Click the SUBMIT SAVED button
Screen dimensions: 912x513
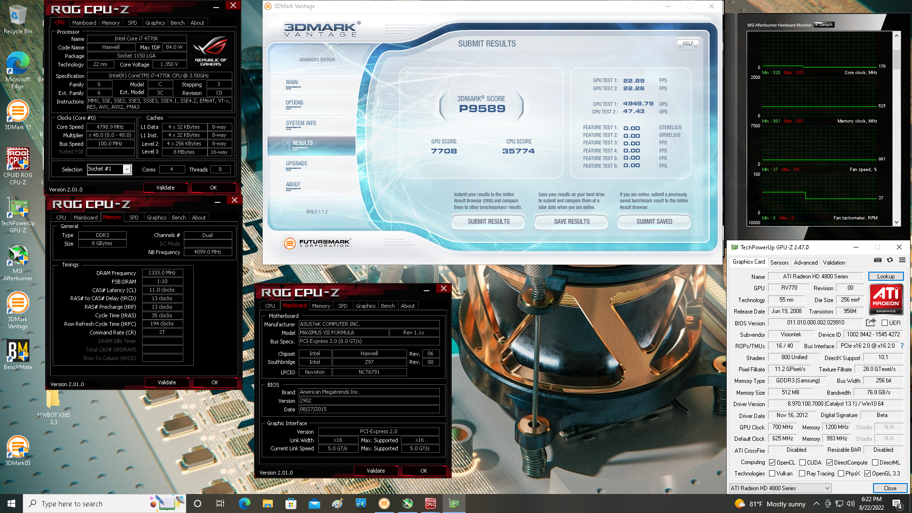coord(654,222)
